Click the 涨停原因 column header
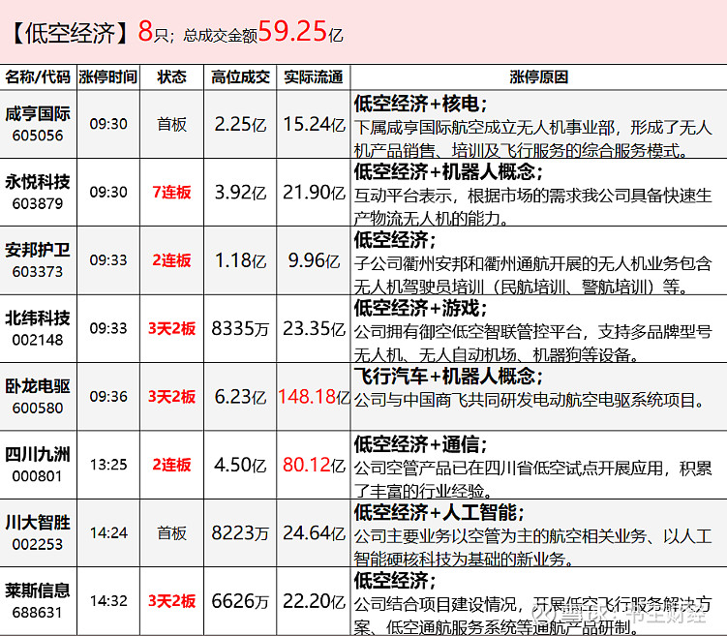 [539, 76]
